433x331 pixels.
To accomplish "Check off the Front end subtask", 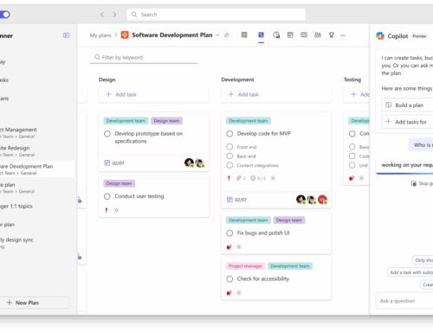I will click(229, 147).
